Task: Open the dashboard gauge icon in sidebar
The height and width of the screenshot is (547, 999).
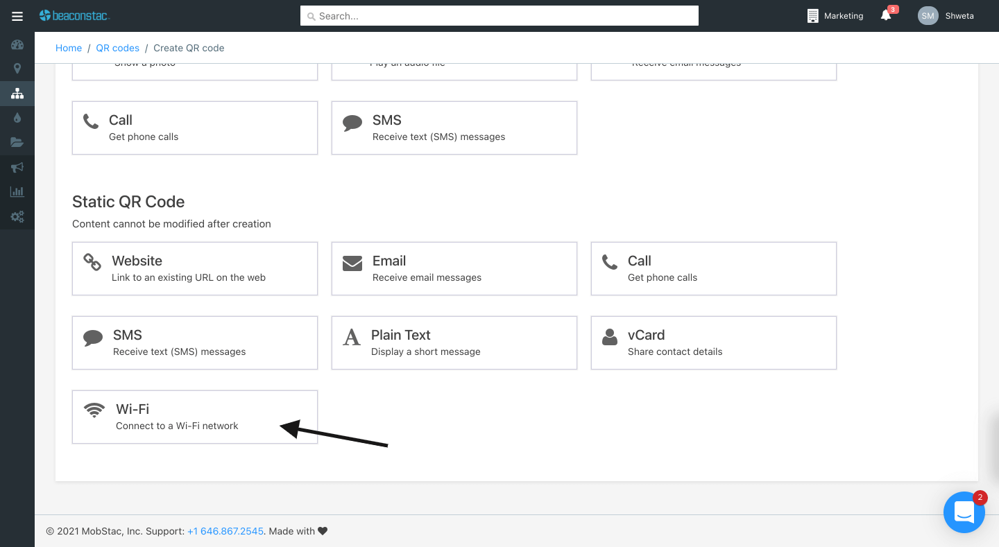Action: point(17,45)
